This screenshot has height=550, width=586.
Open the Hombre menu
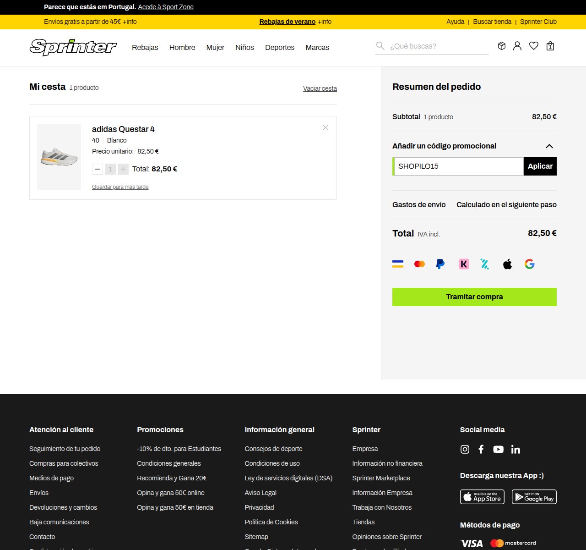182,48
